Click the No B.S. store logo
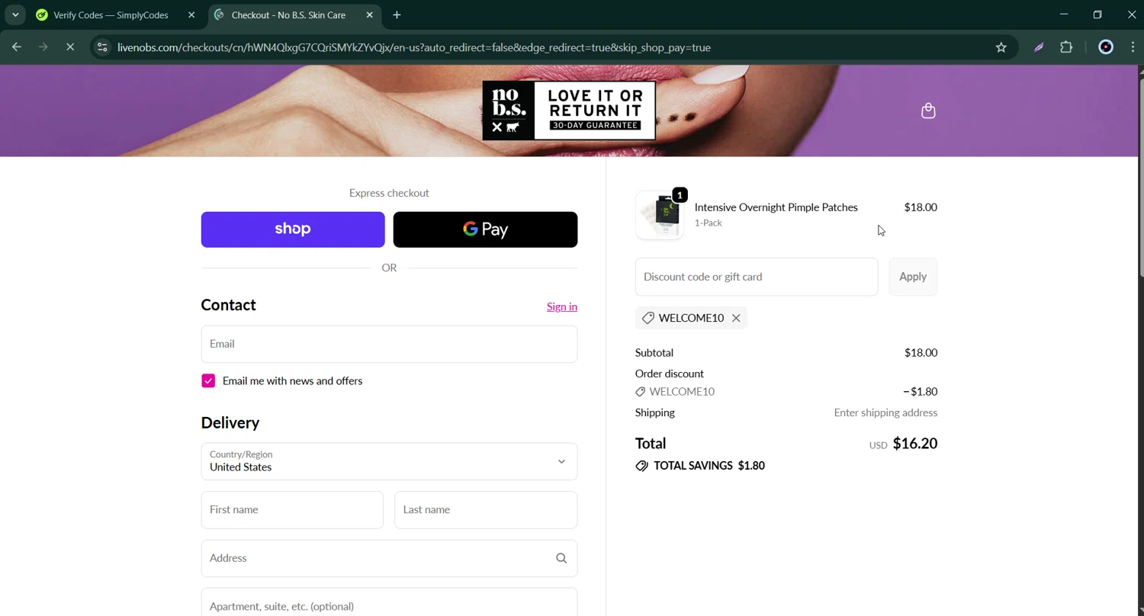The height and width of the screenshot is (616, 1144). click(x=569, y=111)
